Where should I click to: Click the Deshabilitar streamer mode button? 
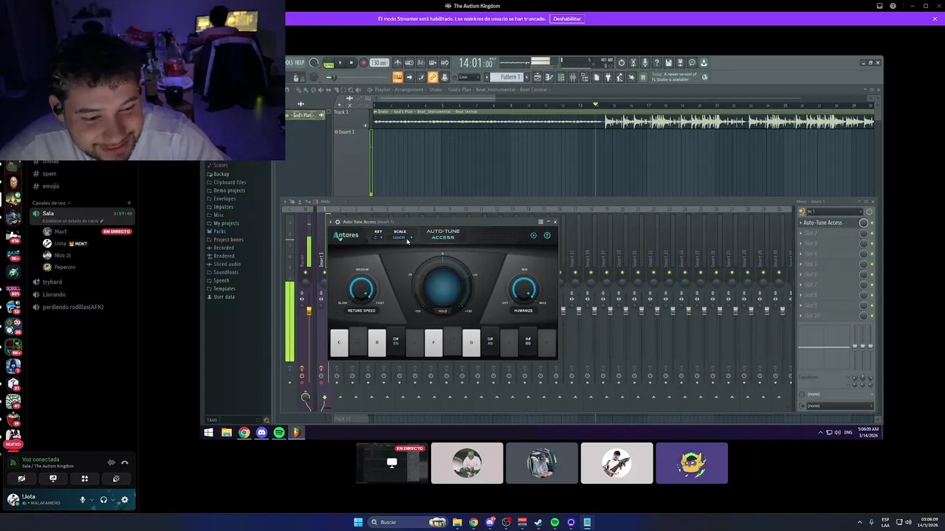tap(567, 18)
